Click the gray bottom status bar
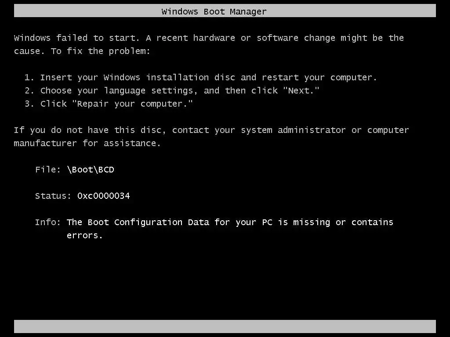Viewport: 450px width, 337px height. pos(225,326)
